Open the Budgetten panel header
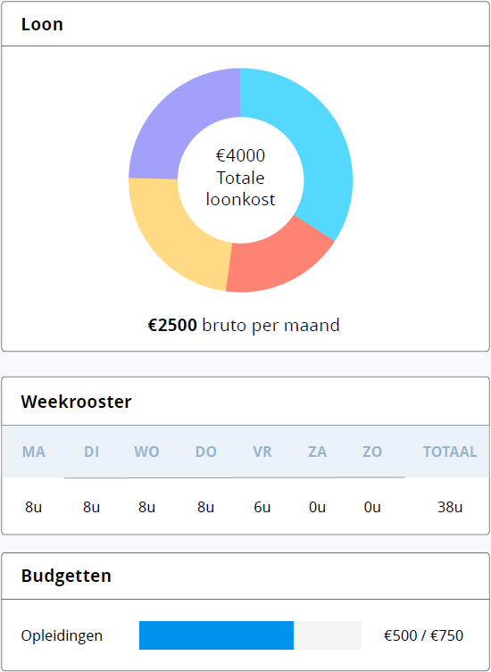This screenshot has width=491, height=672. [x=245, y=576]
